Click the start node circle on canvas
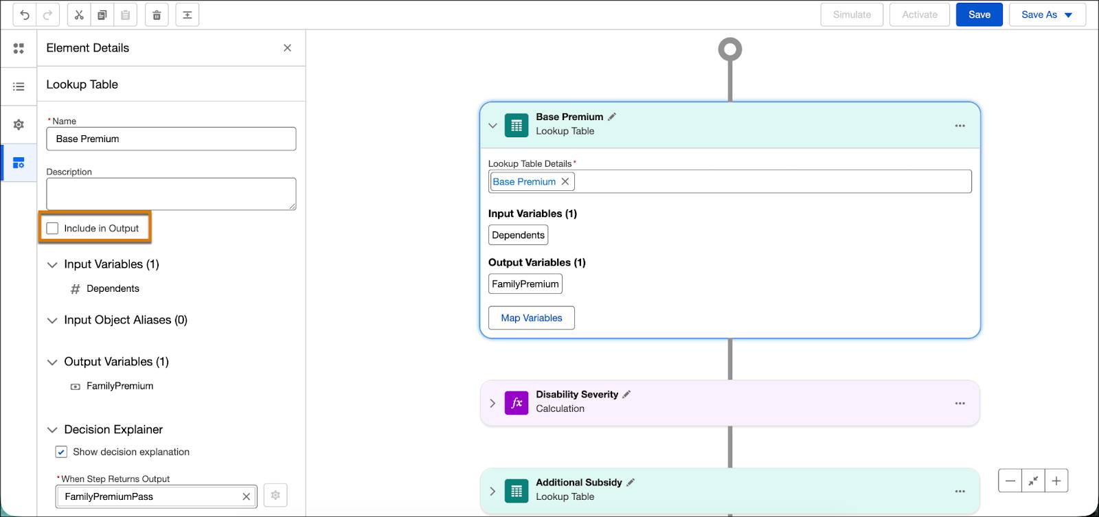 pyautogui.click(x=730, y=49)
